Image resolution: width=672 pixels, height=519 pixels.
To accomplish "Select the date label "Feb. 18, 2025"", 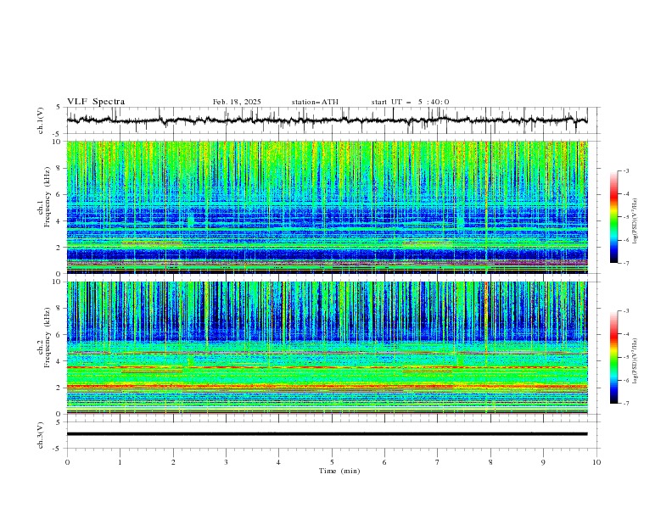I will (x=237, y=102).
